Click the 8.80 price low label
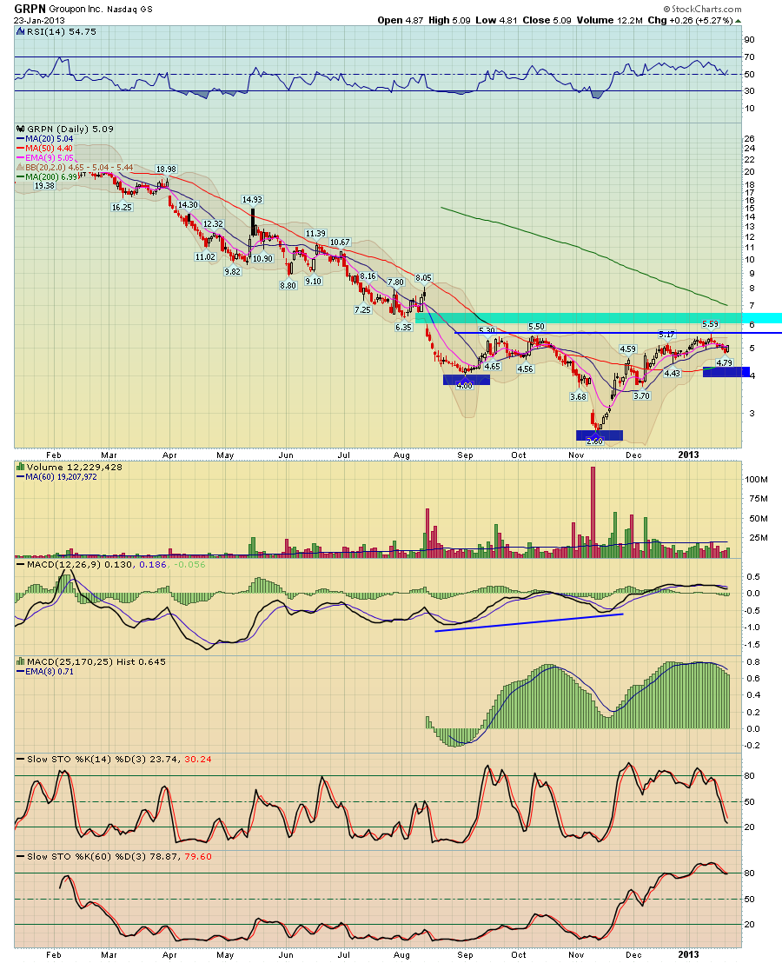Screen dimensions: 782x963 288,286
